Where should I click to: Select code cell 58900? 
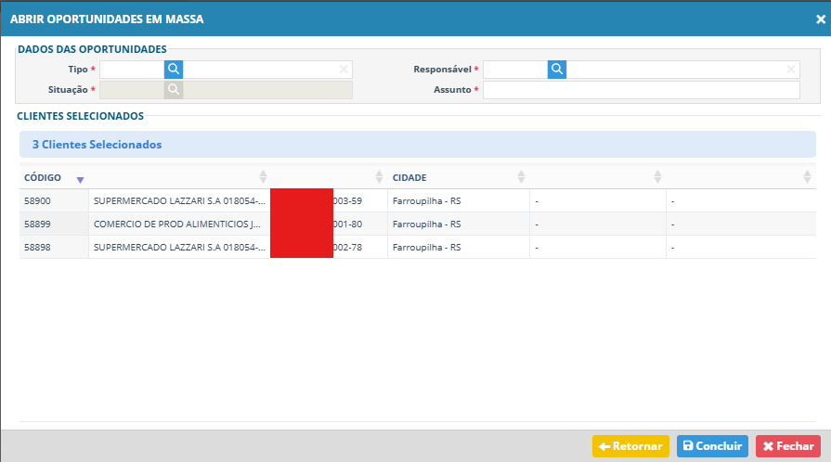54,200
